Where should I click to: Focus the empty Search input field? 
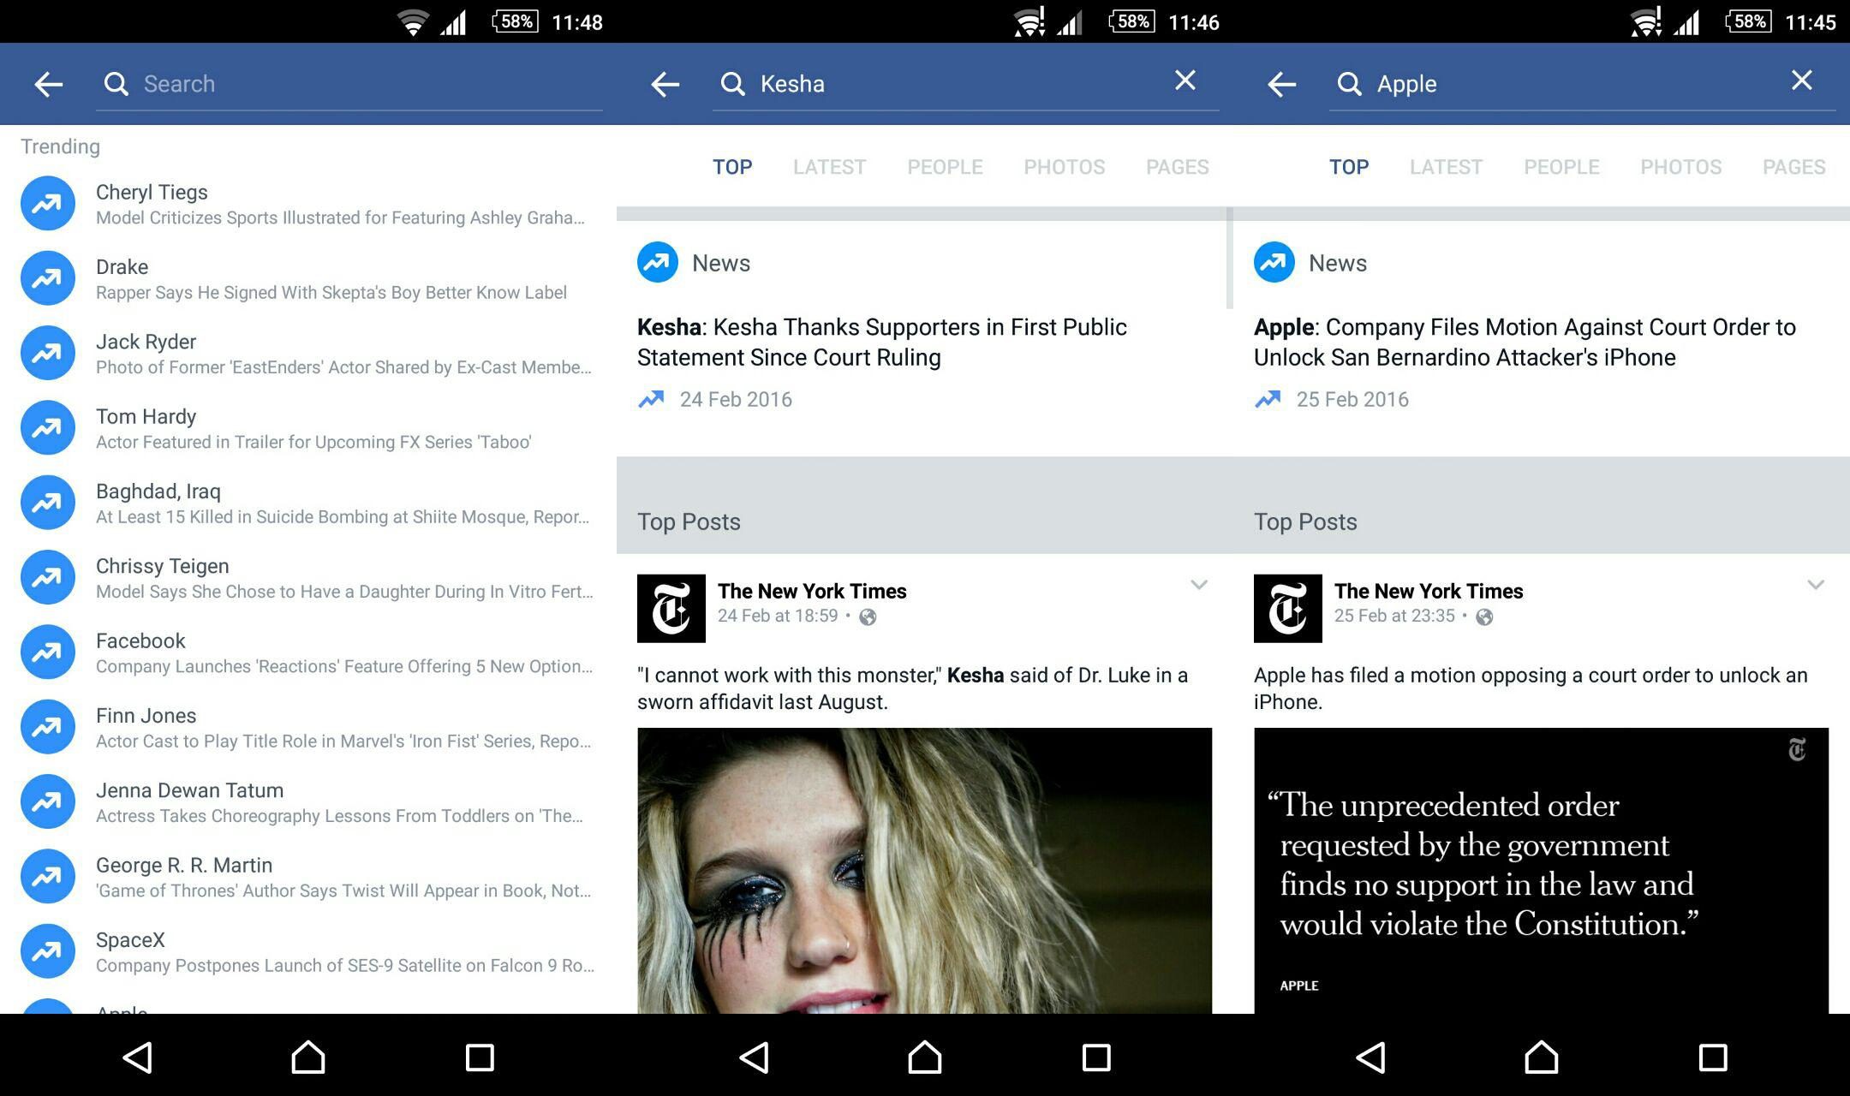pyautogui.click(x=349, y=84)
